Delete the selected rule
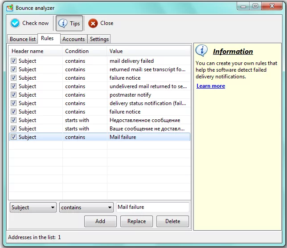 [x=172, y=221]
